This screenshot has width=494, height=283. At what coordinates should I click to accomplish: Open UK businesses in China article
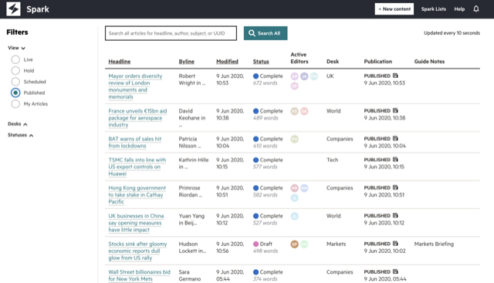pos(136,223)
